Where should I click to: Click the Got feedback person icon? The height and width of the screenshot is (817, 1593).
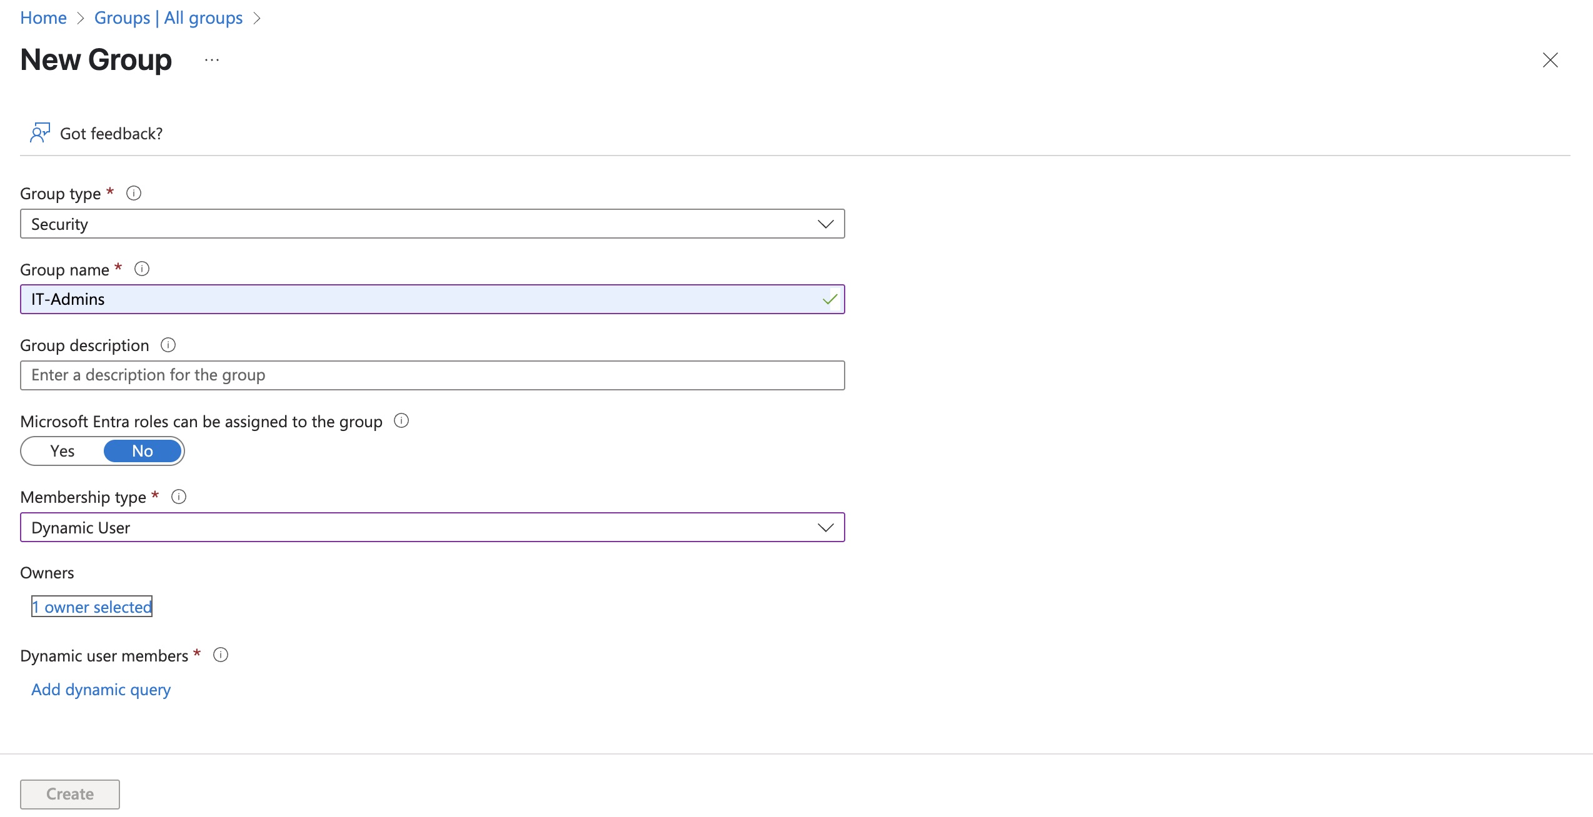point(39,133)
